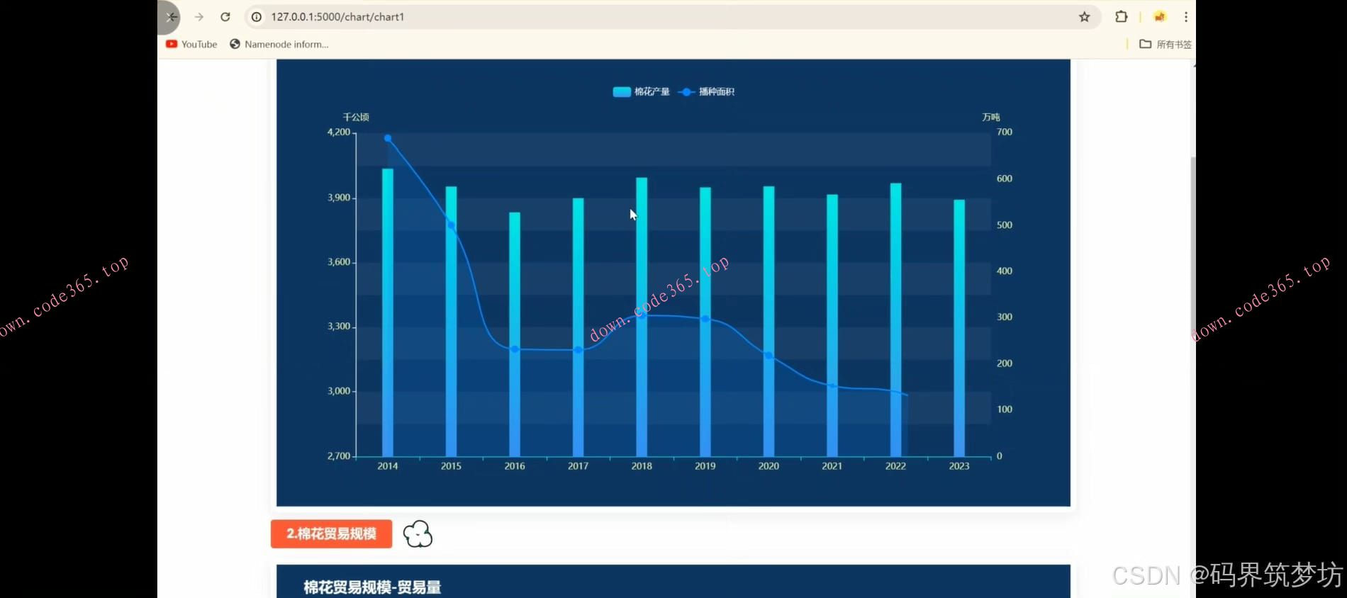Open the 所有书签 bookmarks folder

point(1166,44)
